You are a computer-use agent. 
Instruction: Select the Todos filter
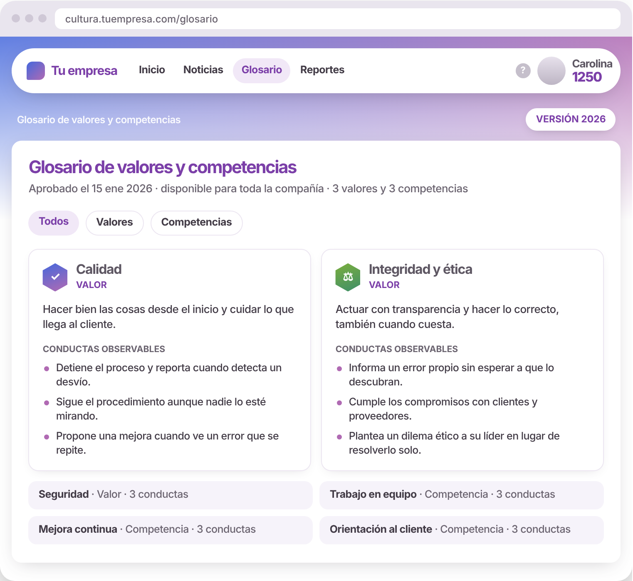click(54, 223)
